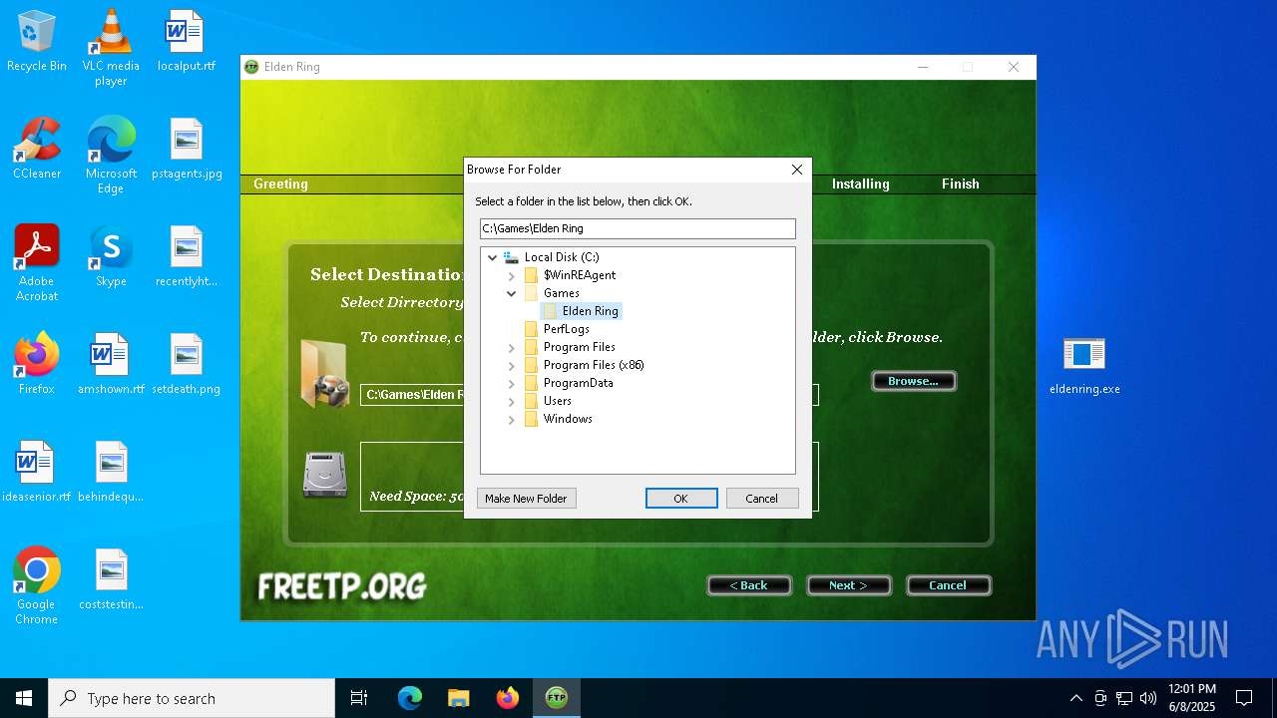Click the installer's < Back button
Viewport: 1277px width, 718px height.
[x=749, y=585]
